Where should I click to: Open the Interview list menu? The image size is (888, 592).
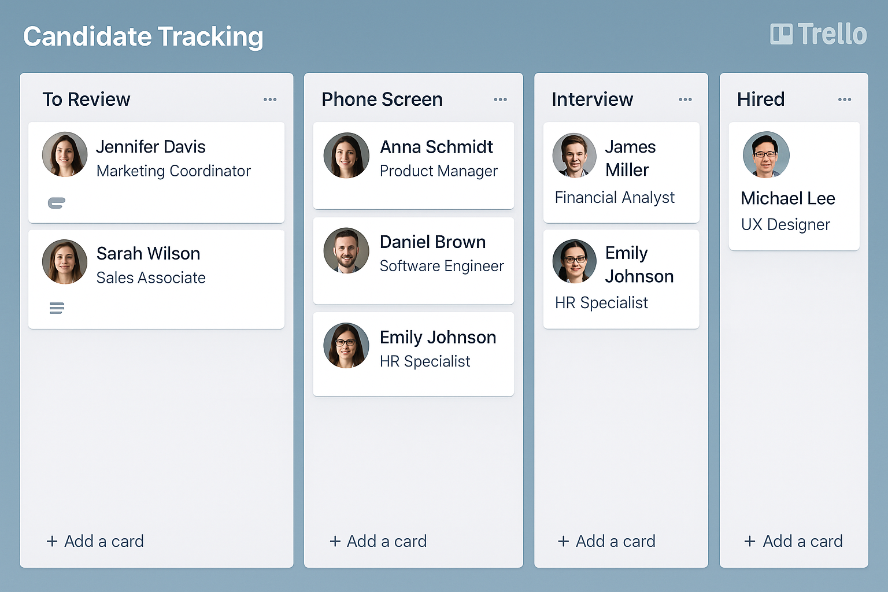pyautogui.click(x=685, y=99)
